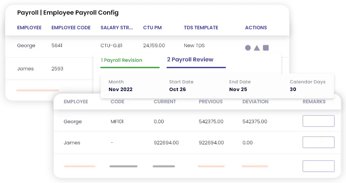This screenshot has height=183, width=346.
Task: Select George in the review table
Action: coord(73,122)
